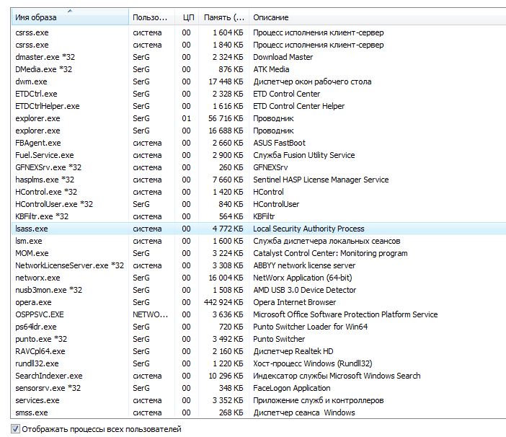This screenshot has width=506, height=437.
Task: Click csrss.exe row with 1 840 КБ
Action: coord(259,45)
